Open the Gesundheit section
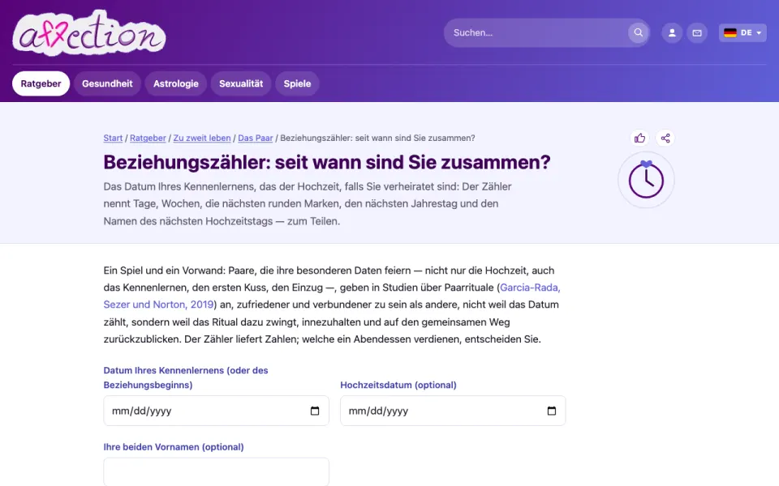The width and height of the screenshot is (779, 486). [107, 83]
